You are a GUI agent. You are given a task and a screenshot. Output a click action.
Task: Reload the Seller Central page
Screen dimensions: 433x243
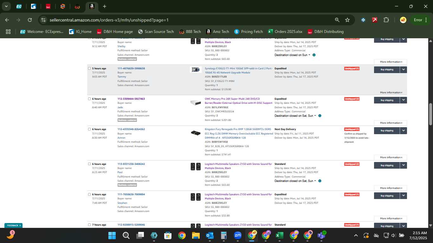click(x=30, y=20)
